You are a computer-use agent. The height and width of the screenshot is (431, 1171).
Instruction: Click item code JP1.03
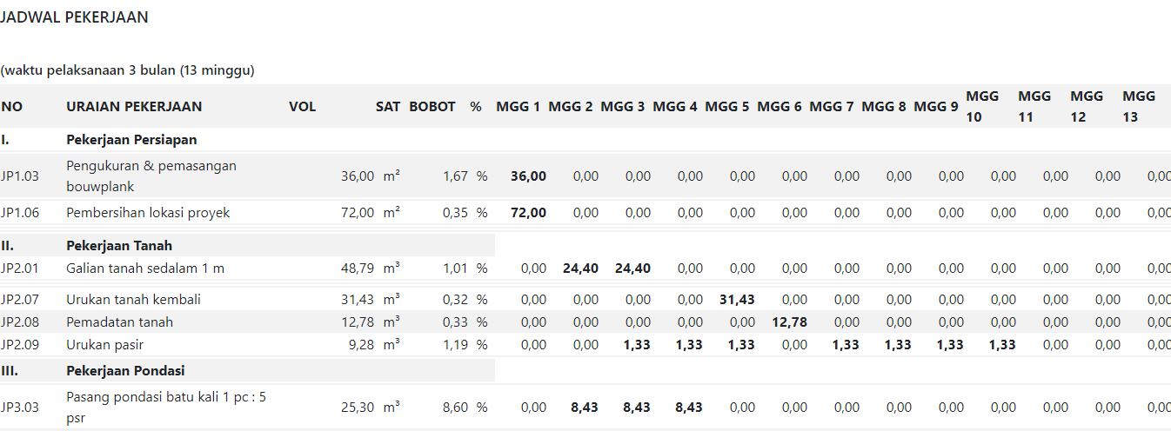pos(20,176)
